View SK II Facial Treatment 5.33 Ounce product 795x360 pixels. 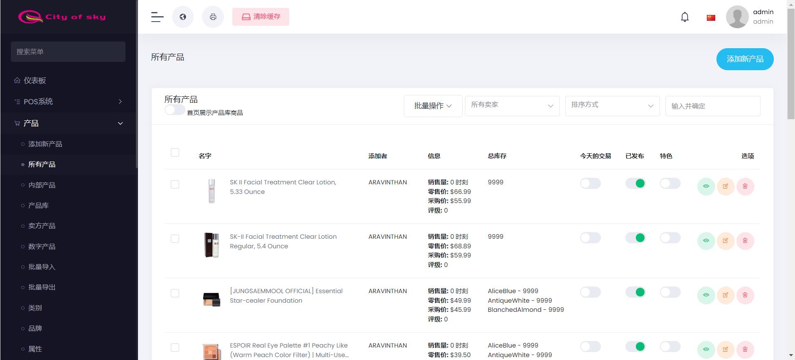(x=706, y=186)
